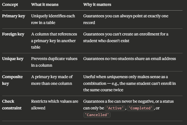Click 'the same course twice' text

tap(103, 90)
